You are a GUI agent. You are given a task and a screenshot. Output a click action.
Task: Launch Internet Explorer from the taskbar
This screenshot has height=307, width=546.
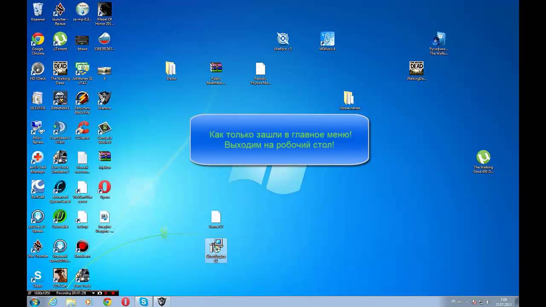click(x=53, y=301)
